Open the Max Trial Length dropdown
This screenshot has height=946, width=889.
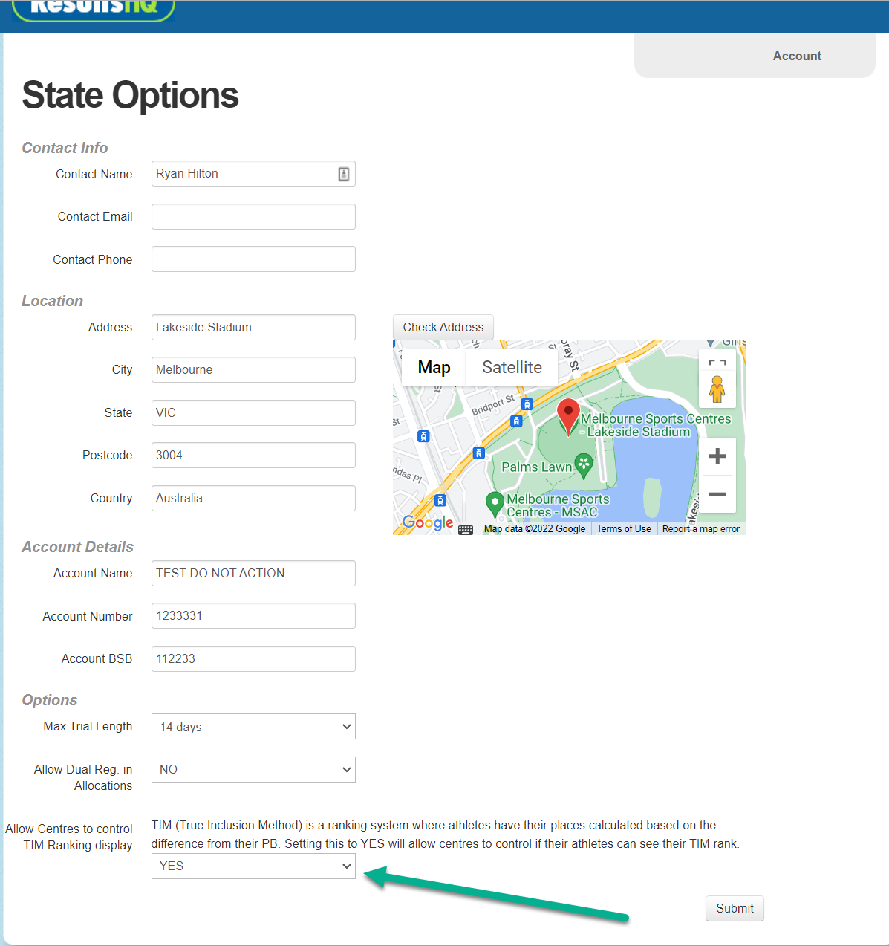coord(253,727)
